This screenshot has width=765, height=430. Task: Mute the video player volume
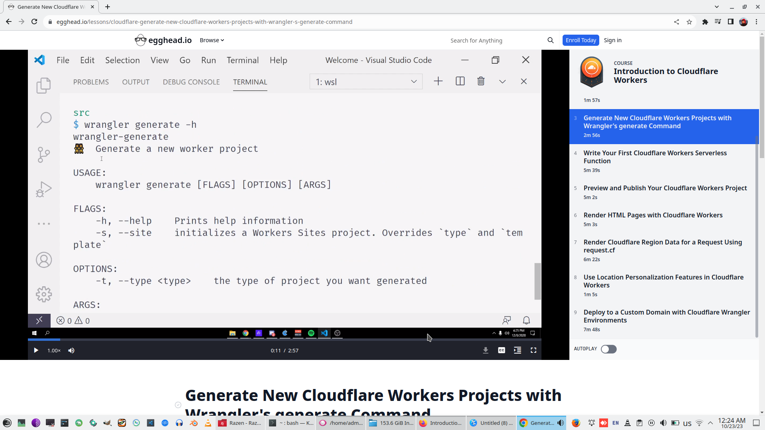click(71, 350)
